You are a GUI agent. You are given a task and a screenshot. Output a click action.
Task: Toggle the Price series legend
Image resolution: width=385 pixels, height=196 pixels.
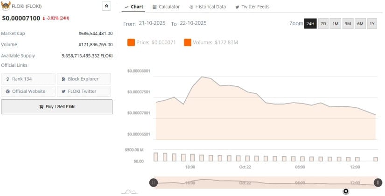tap(148, 43)
